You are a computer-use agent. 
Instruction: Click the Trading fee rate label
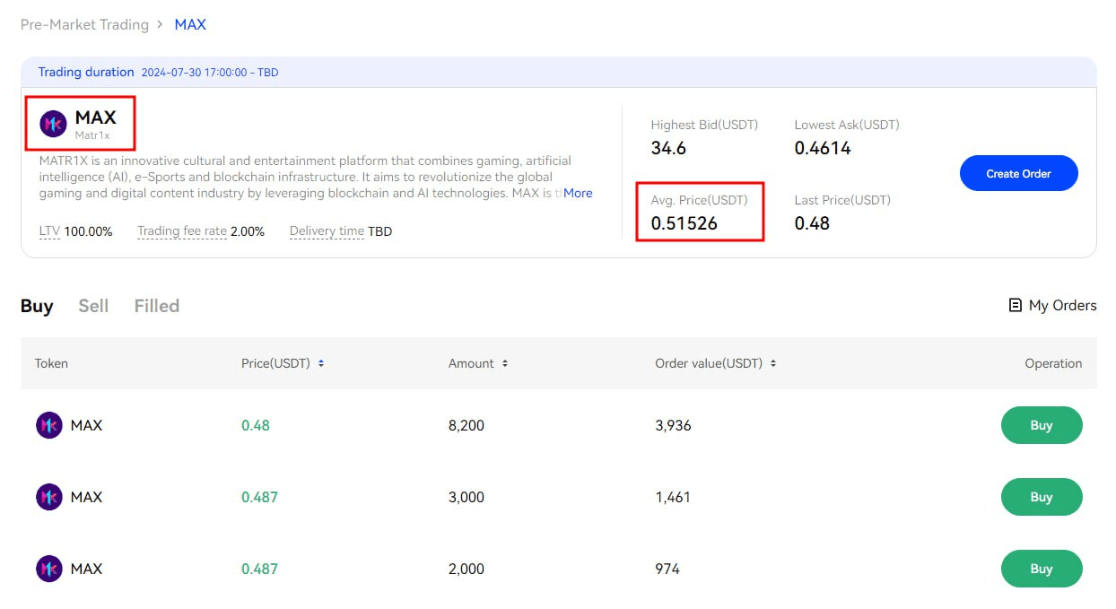[x=182, y=231]
